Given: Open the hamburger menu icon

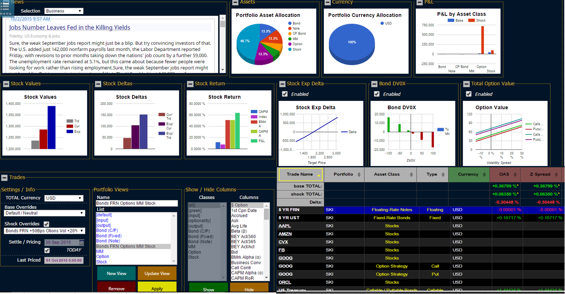Looking at the screenshot, I should [5, 7].
